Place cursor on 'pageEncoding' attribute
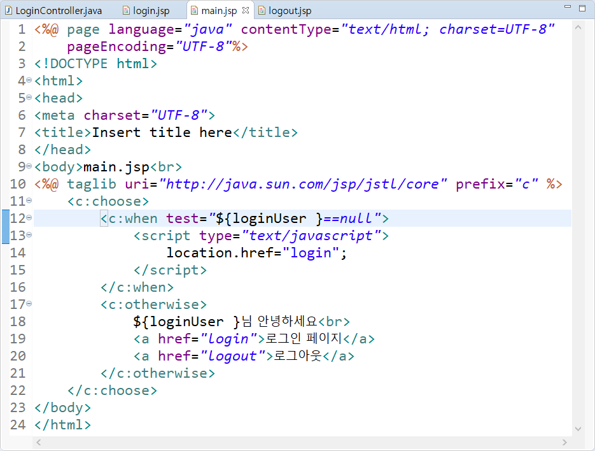 pos(116,47)
